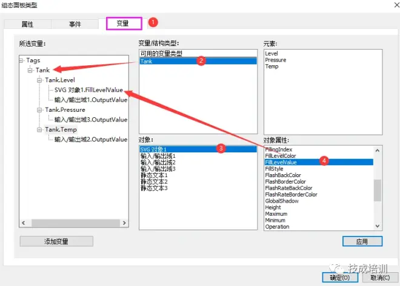Click property list scroll down arrow
Viewport: 400px width, 286px height.
pos(378,226)
